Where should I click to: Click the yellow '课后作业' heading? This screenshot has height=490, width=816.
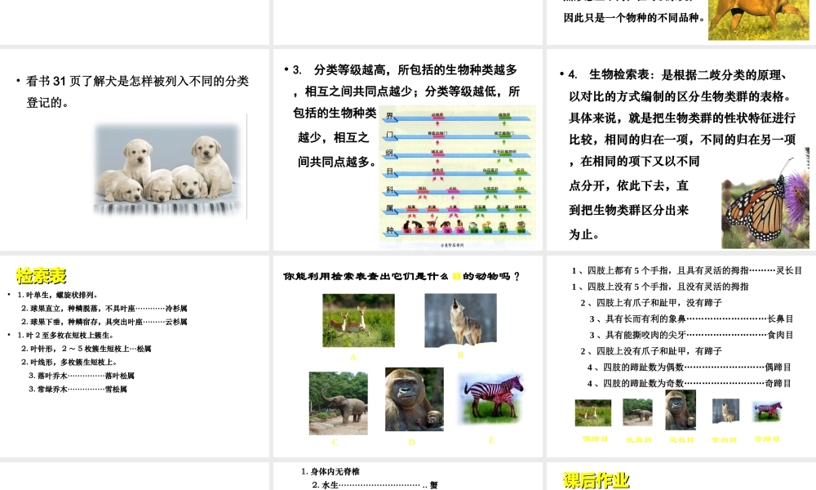(x=596, y=480)
